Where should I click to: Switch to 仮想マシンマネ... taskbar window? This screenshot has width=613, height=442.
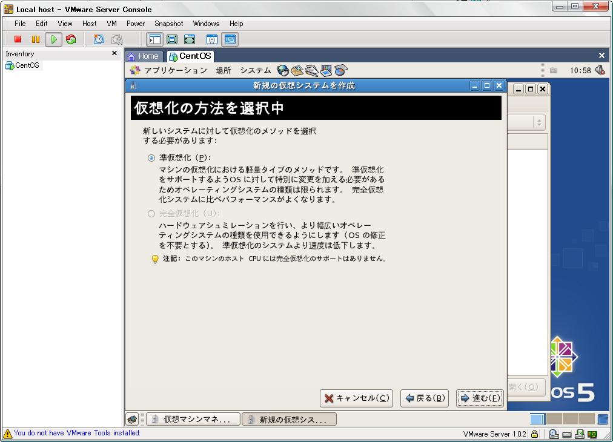click(x=193, y=420)
